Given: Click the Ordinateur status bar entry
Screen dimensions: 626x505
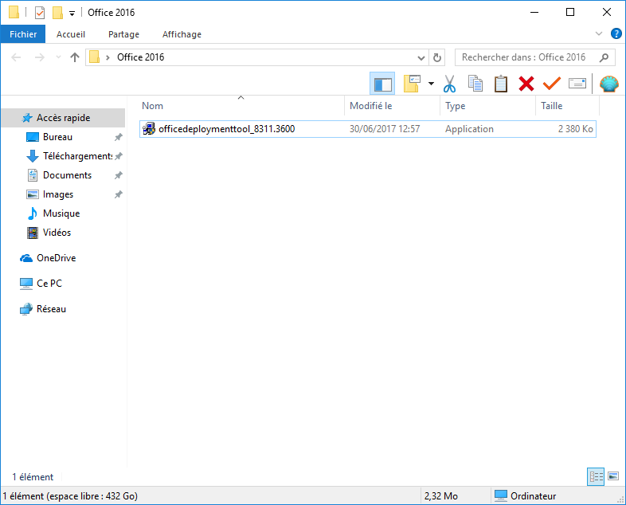Looking at the screenshot, I should 525,496.
